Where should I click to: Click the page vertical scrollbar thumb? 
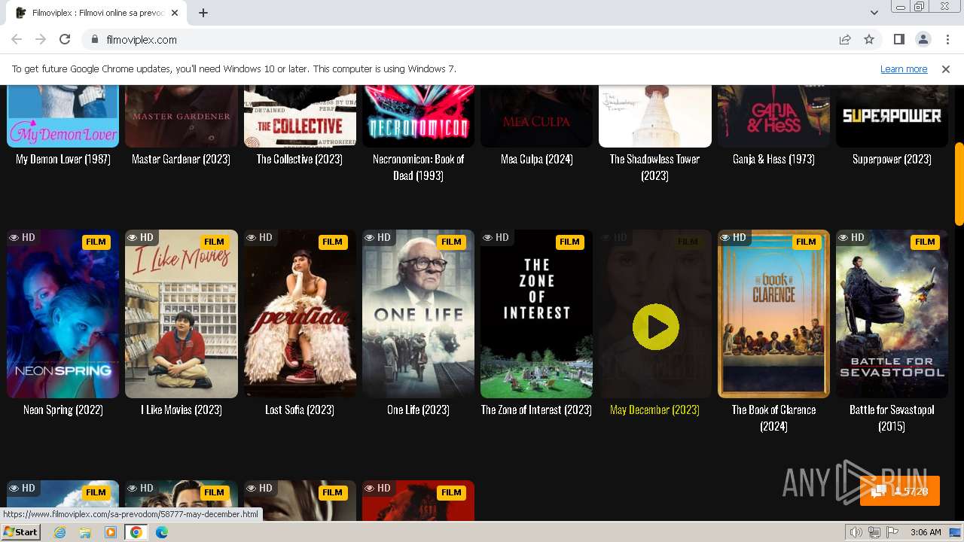point(959,183)
